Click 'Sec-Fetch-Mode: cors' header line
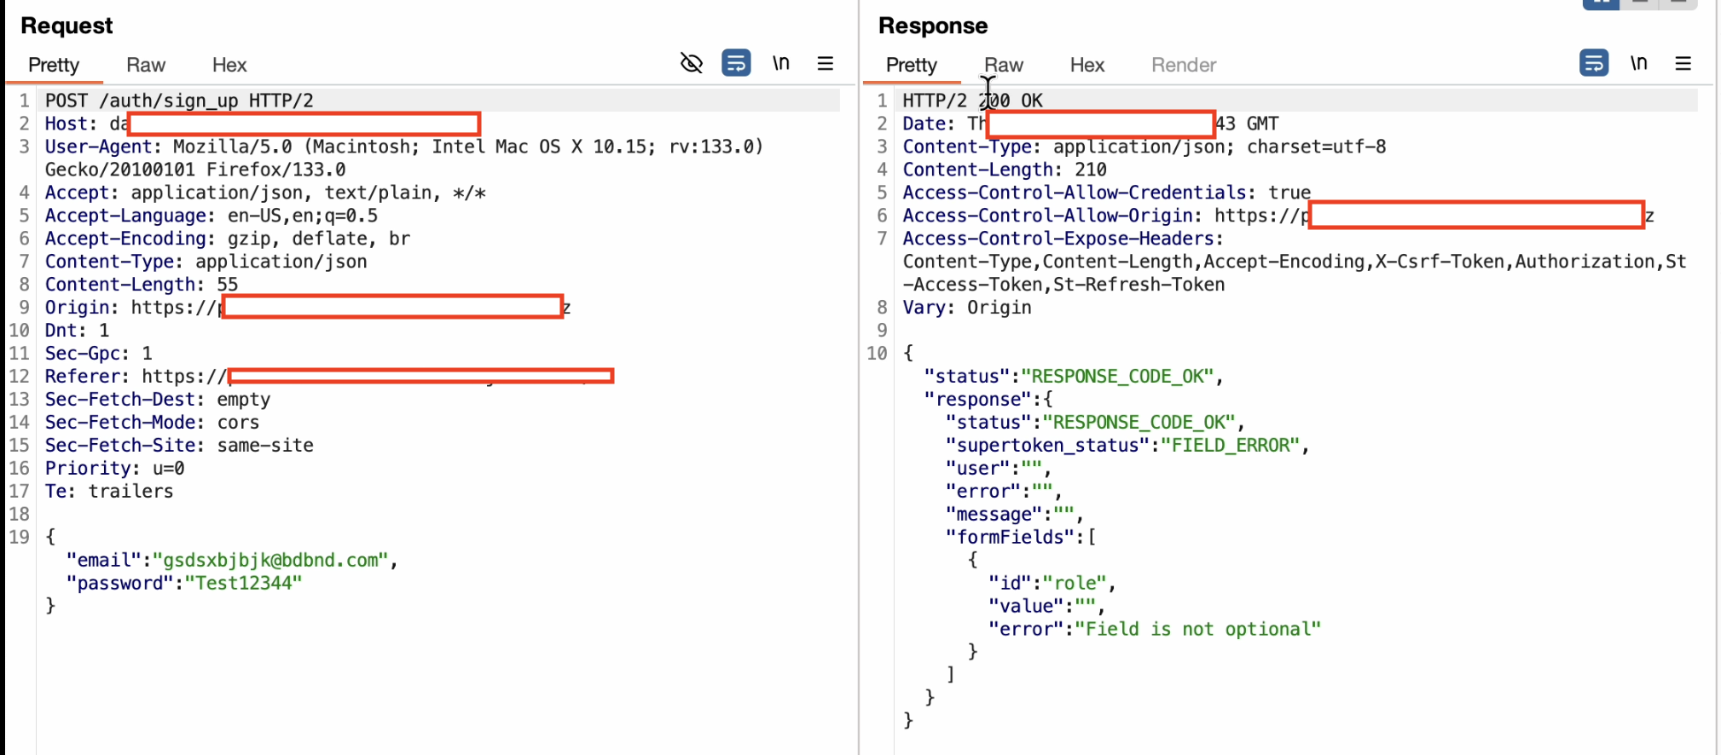 coord(152,423)
